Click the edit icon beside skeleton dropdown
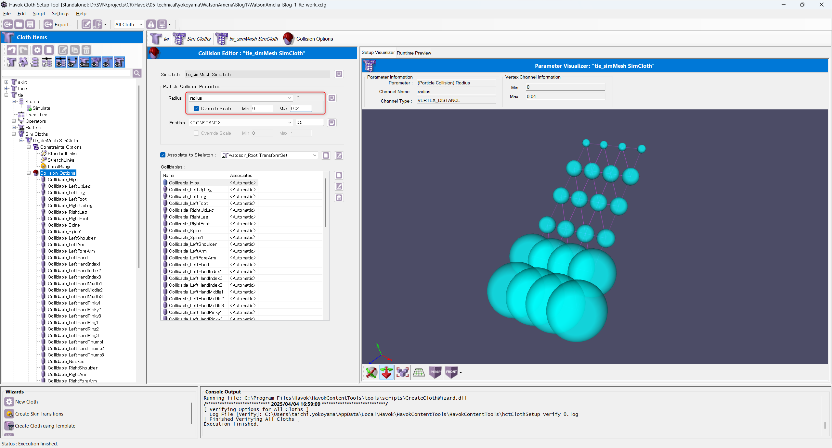The height and width of the screenshot is (448, 832). (339, 156)
